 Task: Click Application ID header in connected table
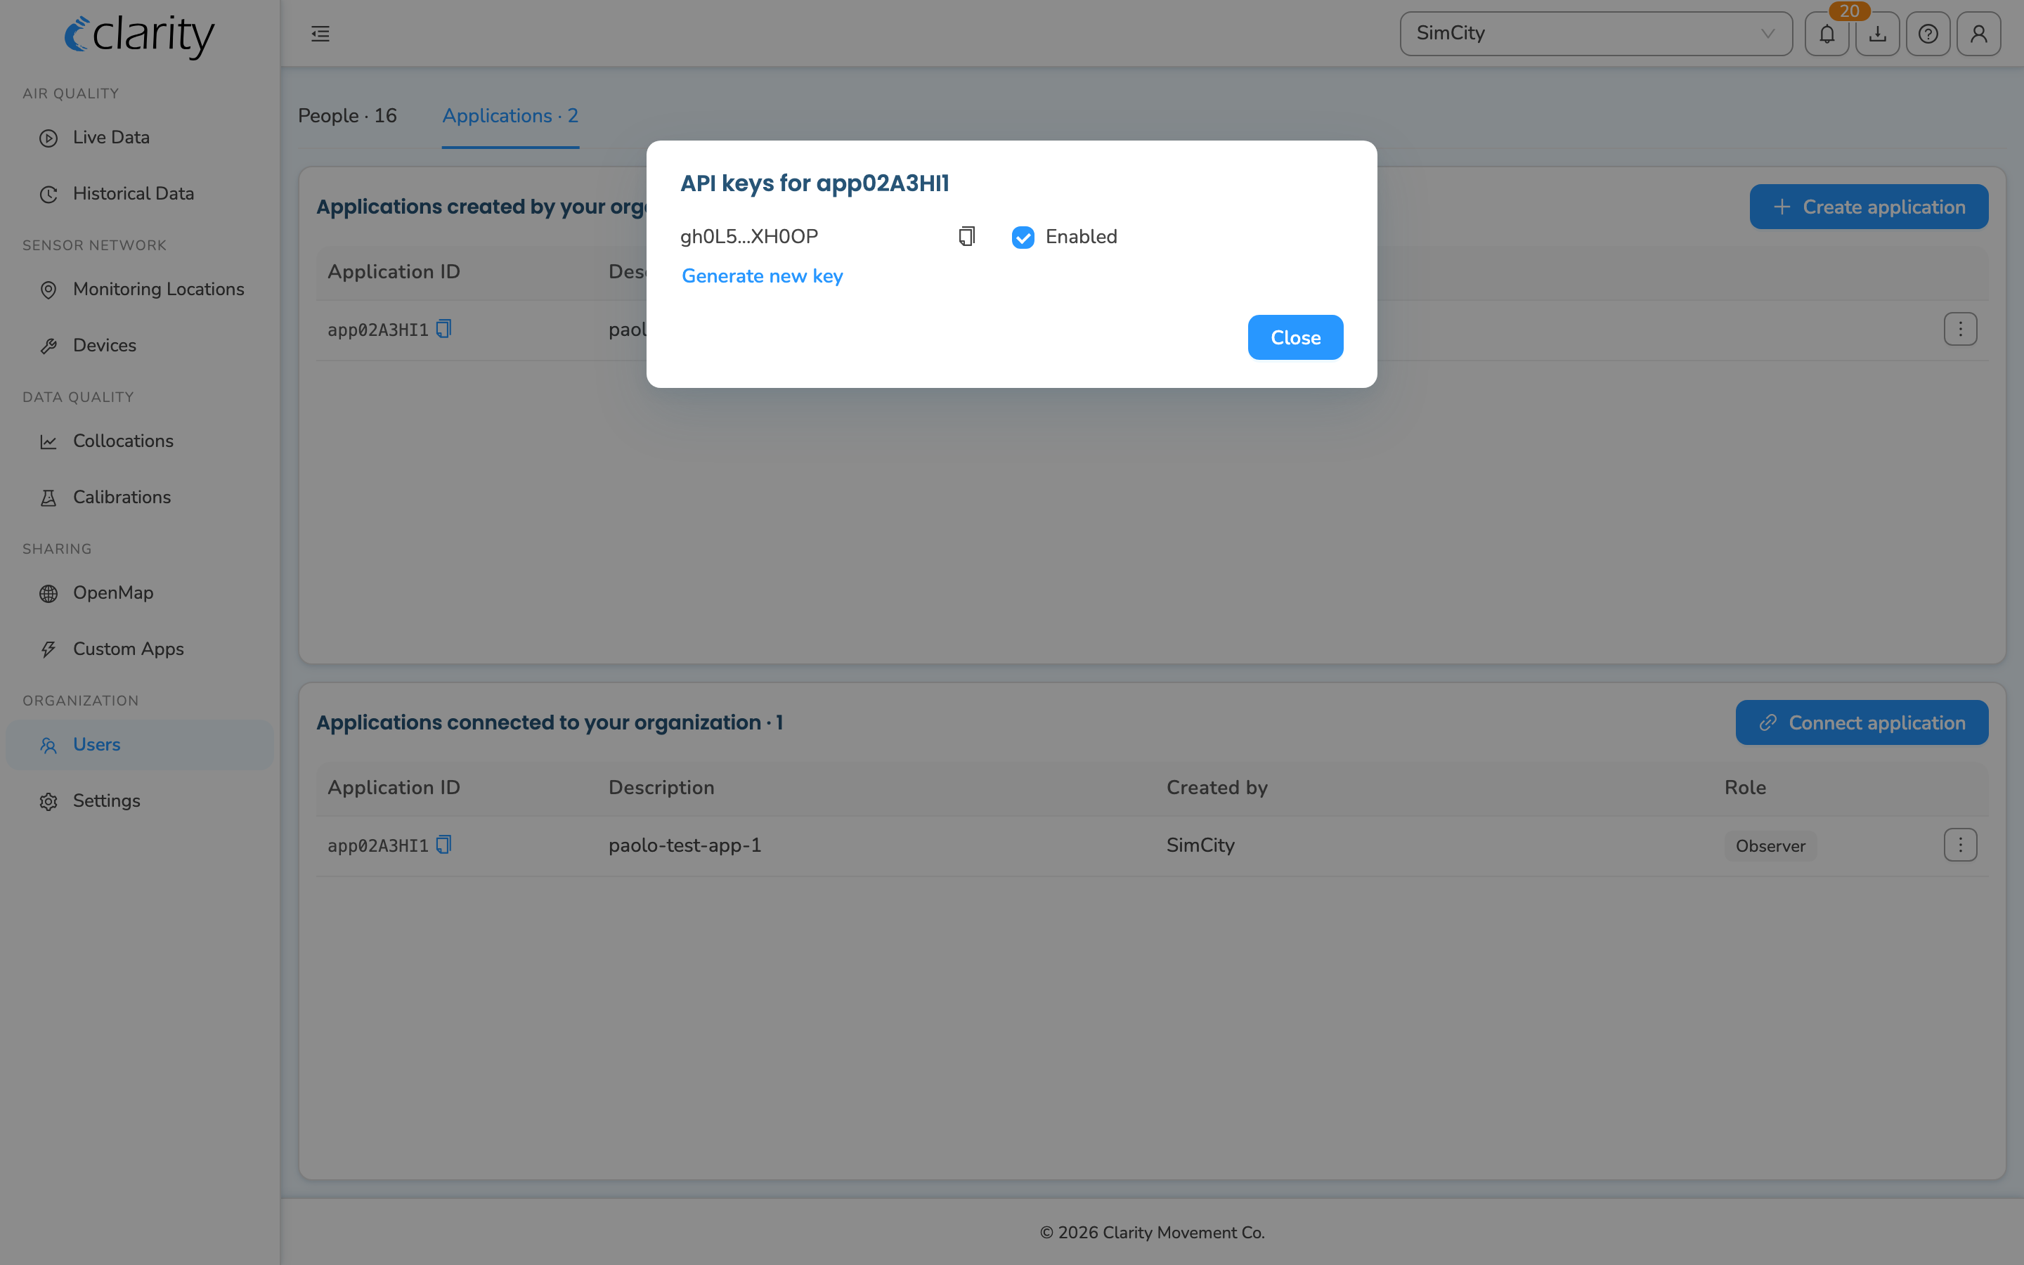pos(394,787)
